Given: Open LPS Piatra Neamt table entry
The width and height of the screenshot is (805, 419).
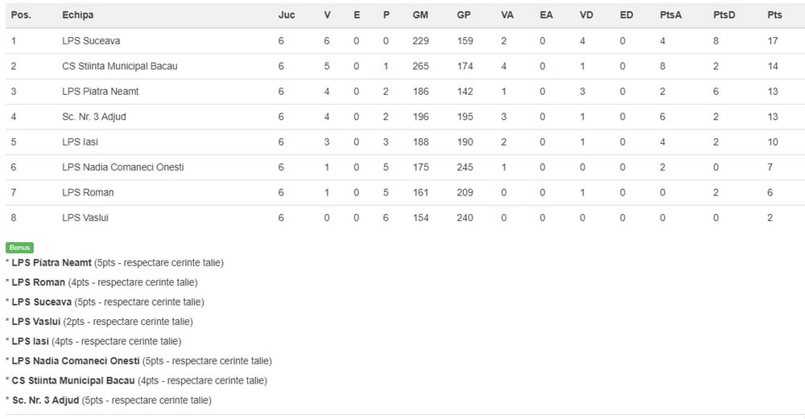Looking at the screenshot, I should [100, 92].
